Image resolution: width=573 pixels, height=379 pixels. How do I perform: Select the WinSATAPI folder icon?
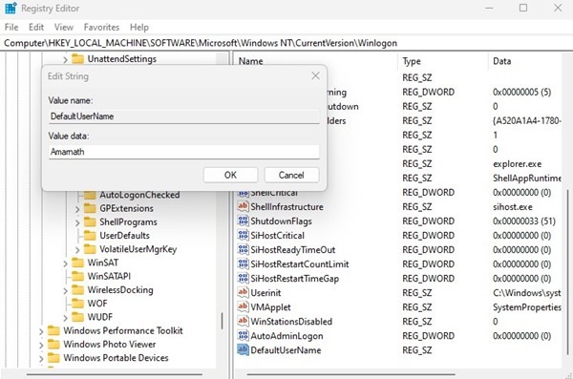click(x=77, y=276)
